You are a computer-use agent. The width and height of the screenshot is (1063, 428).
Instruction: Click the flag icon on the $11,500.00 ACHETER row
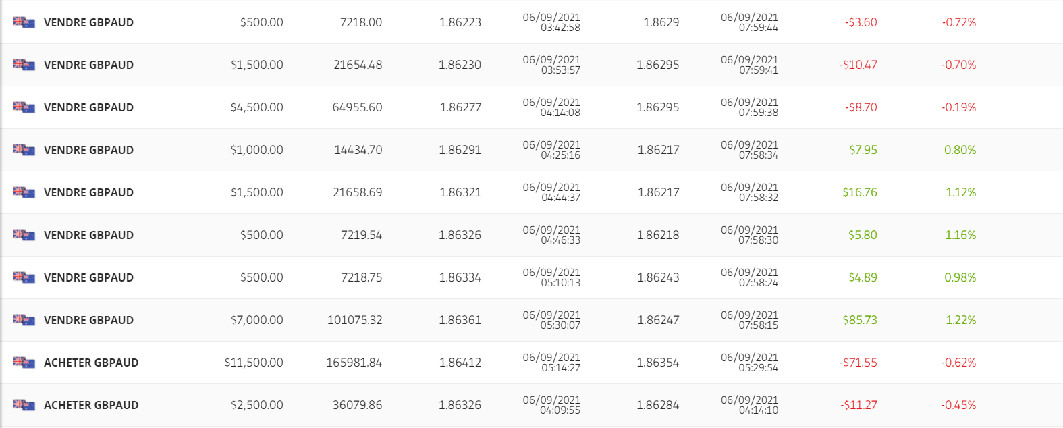[x=24, y=363]
